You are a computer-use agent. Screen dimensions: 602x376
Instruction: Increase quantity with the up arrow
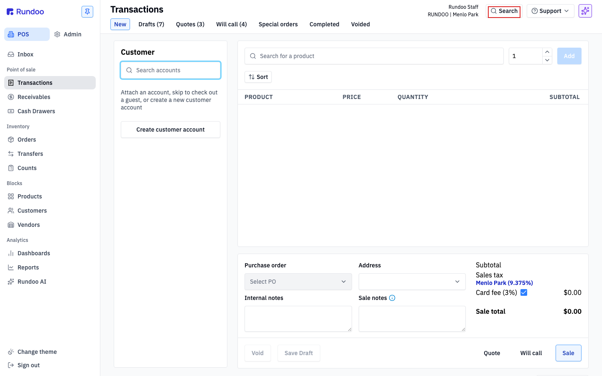click(x=547, y=52)
